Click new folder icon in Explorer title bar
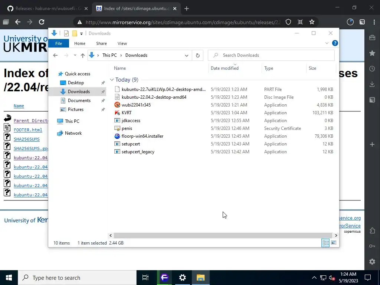This screenshot has width=380, height=285. coord(75,33)
